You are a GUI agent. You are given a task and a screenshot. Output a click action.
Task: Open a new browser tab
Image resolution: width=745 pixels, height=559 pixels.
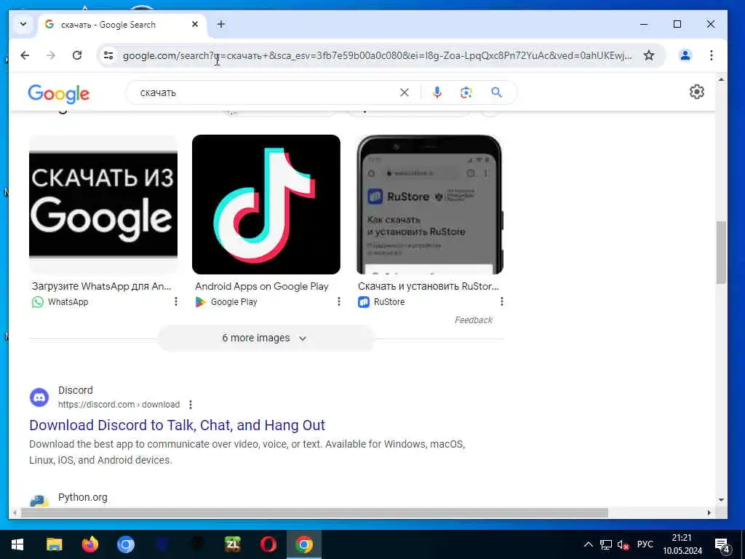(221, 24)
